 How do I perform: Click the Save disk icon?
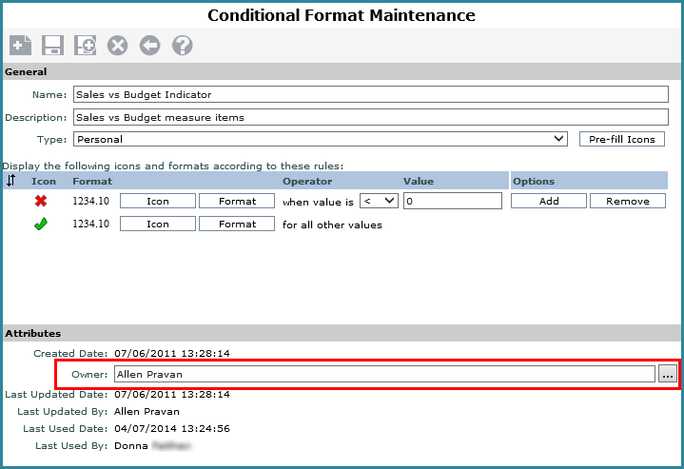[53, 45]
